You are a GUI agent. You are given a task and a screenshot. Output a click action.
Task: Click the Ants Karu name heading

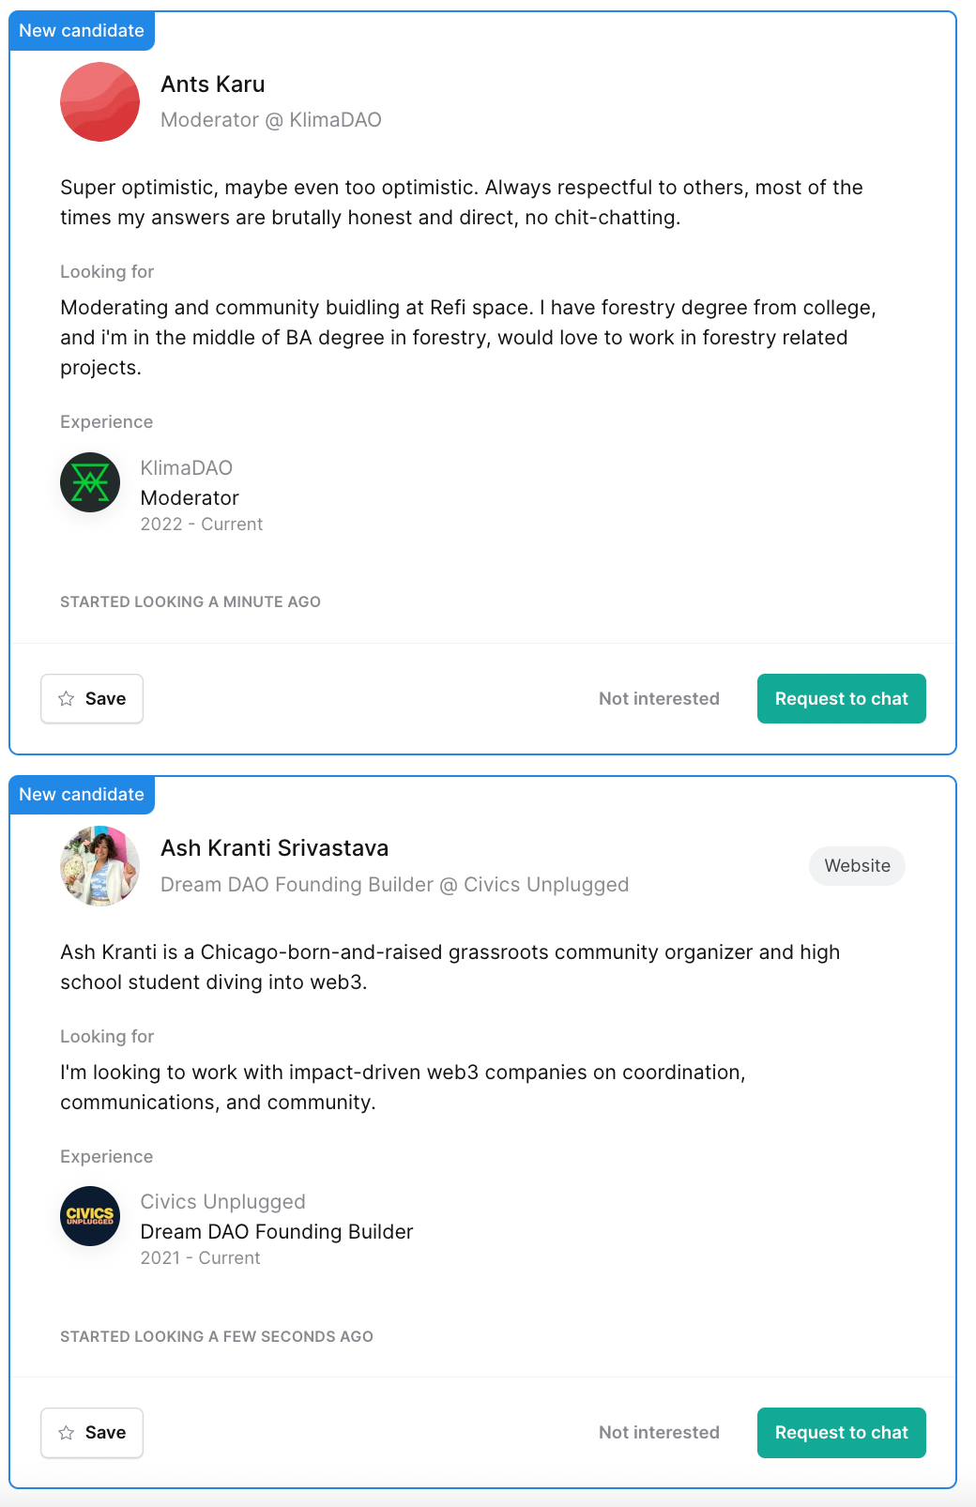[213, 84]
